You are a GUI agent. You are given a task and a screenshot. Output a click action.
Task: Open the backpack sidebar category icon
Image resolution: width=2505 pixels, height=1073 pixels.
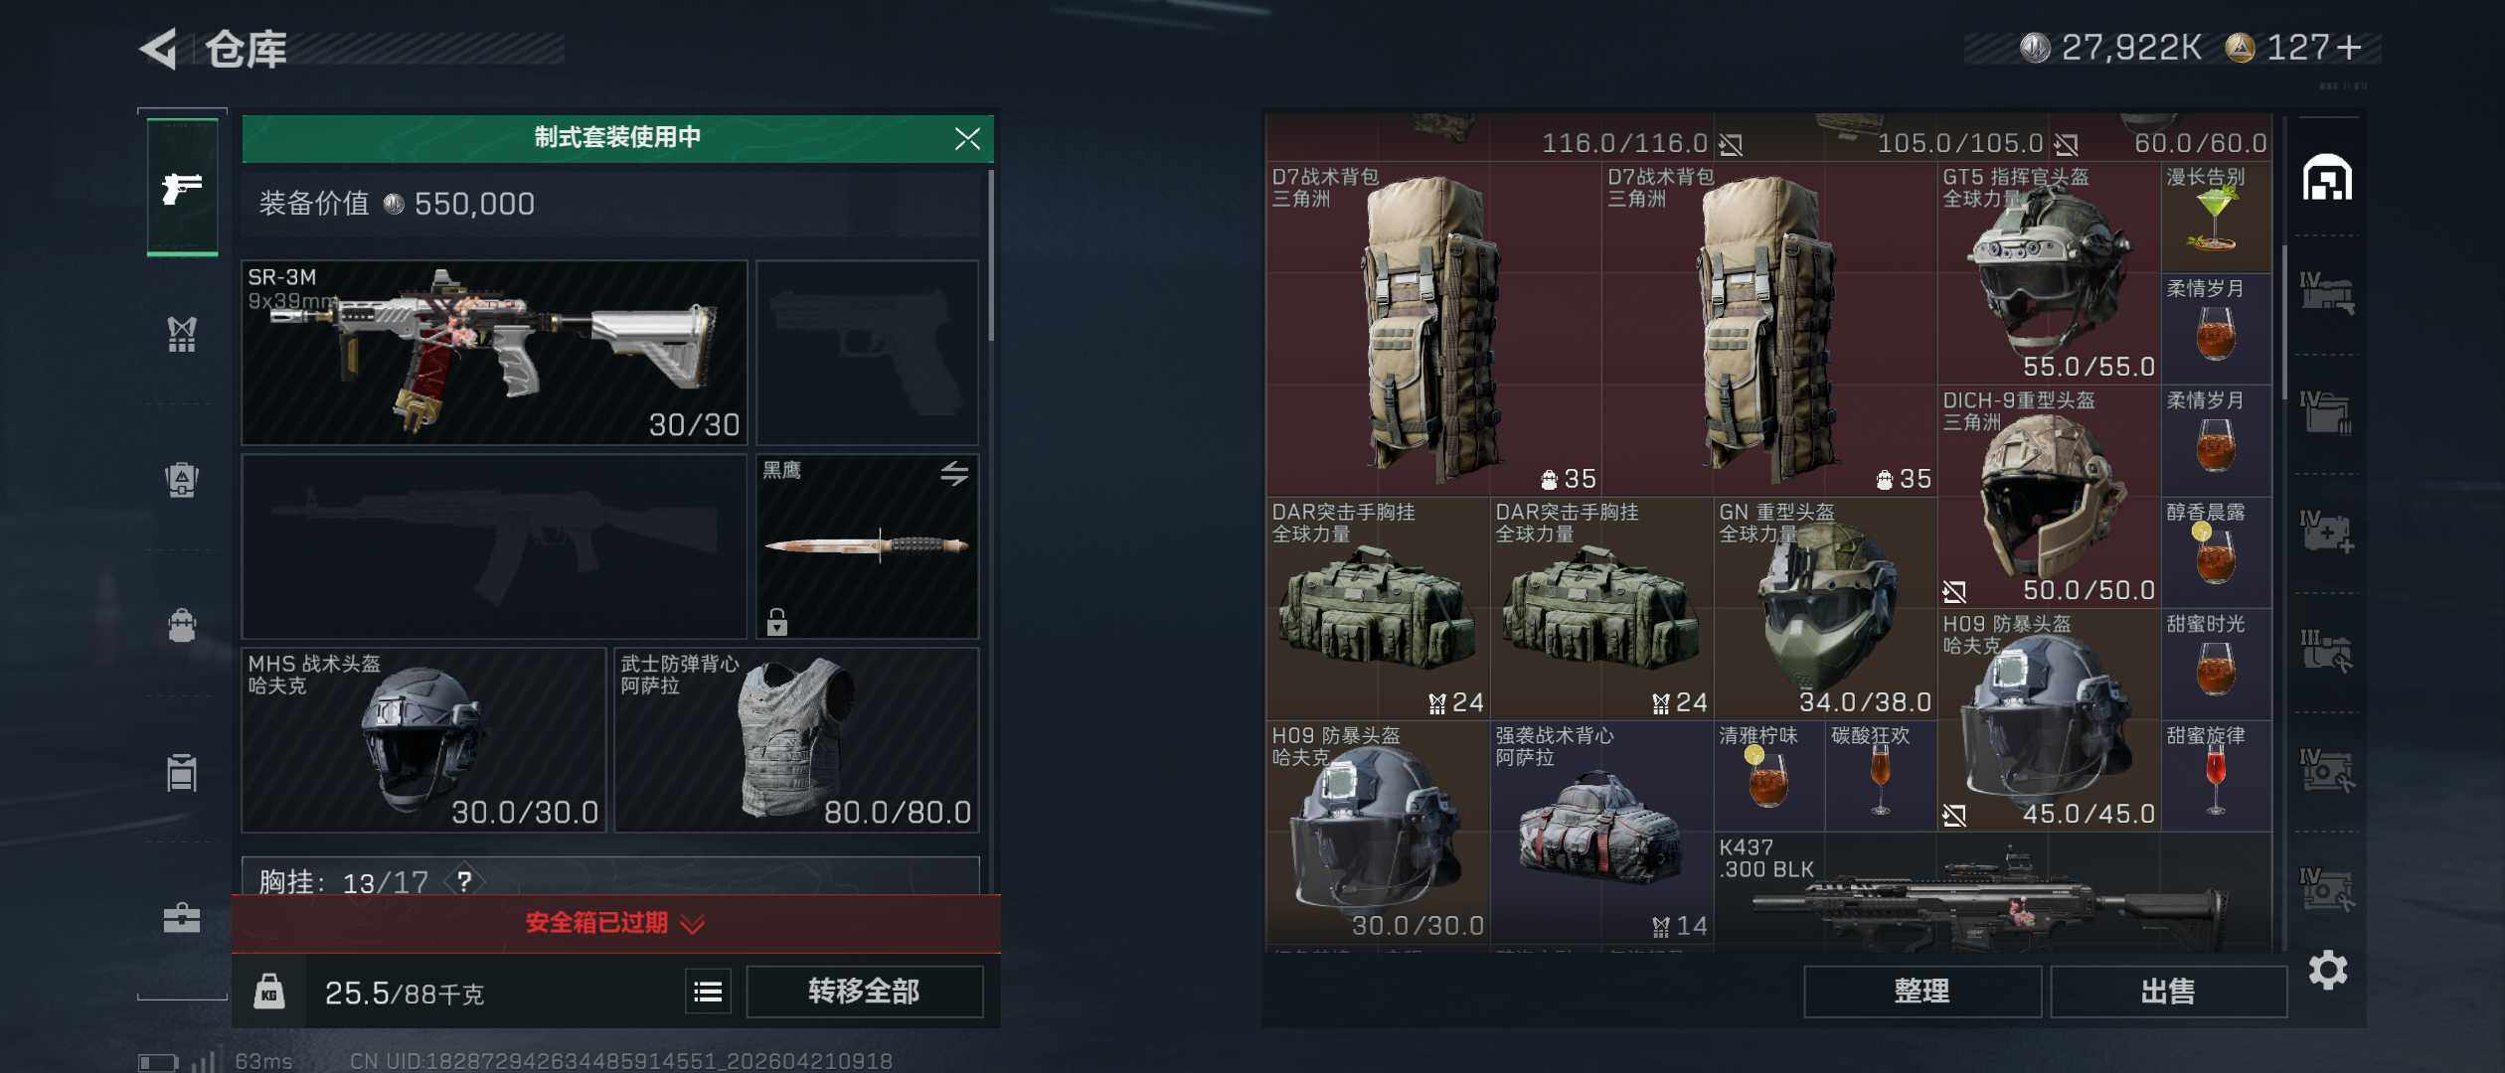[182, 626]
